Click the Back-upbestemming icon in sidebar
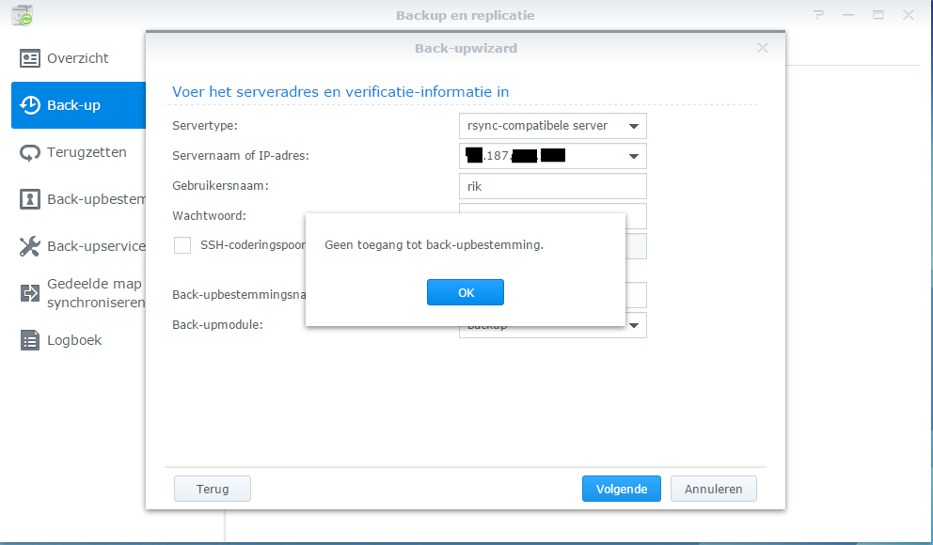Viewport: 933px width, 545px height. click(x=30, y=199)
